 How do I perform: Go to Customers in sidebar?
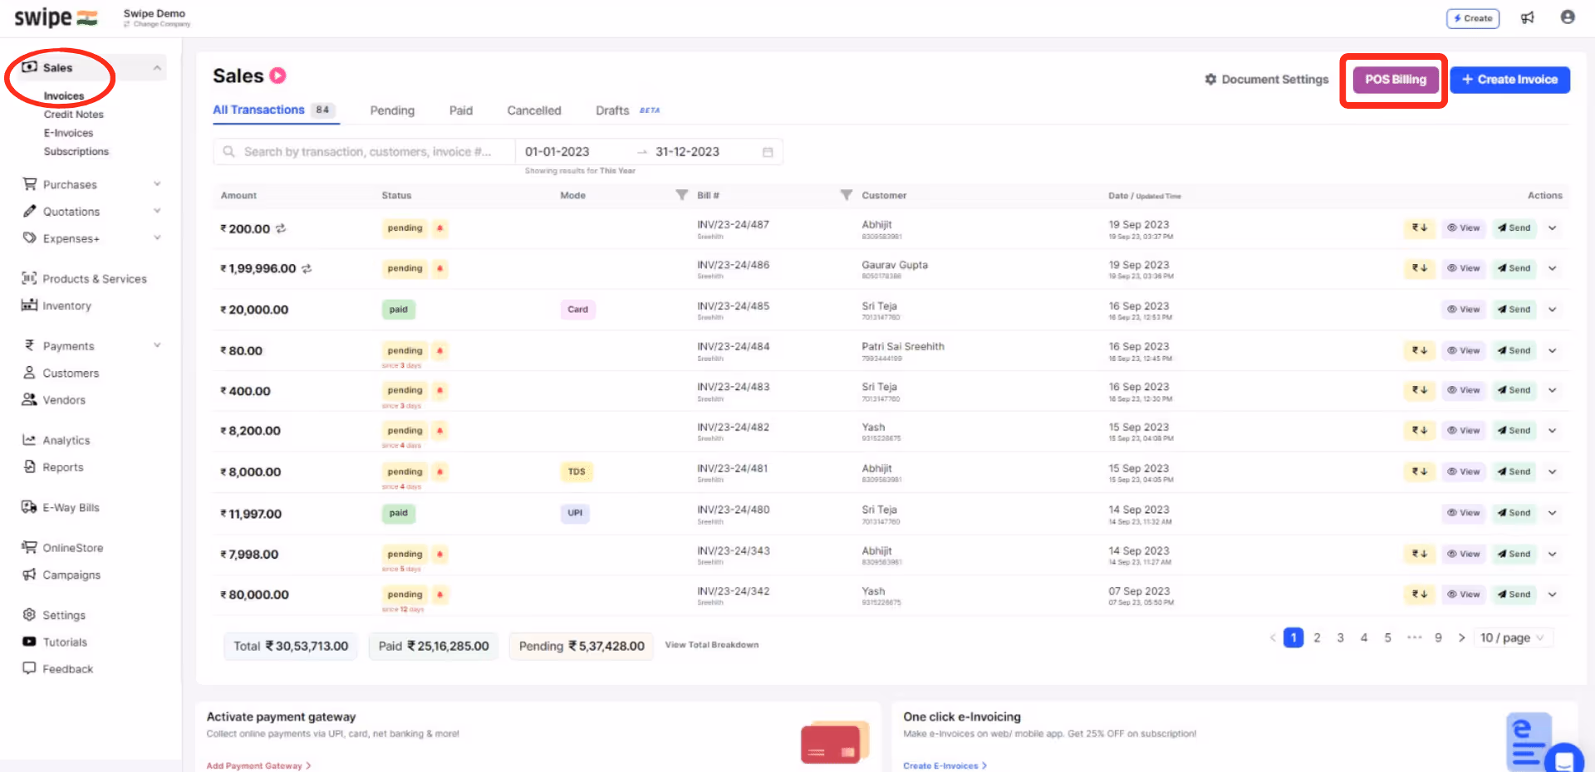(61, 374)
